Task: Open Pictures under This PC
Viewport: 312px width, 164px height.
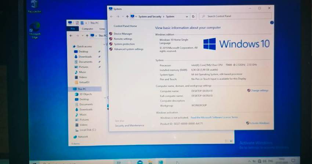Action: tap(84, 120)
